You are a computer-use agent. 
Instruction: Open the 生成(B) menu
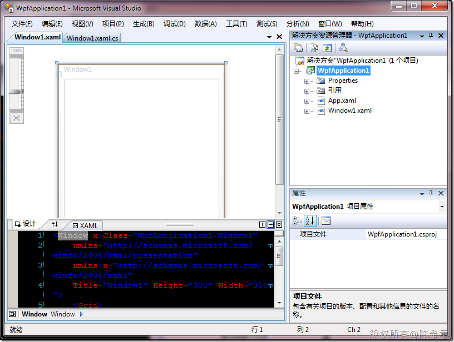[x=144, y=24]
